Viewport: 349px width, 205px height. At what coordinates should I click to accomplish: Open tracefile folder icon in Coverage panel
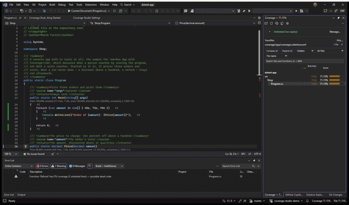click(266, 23)
